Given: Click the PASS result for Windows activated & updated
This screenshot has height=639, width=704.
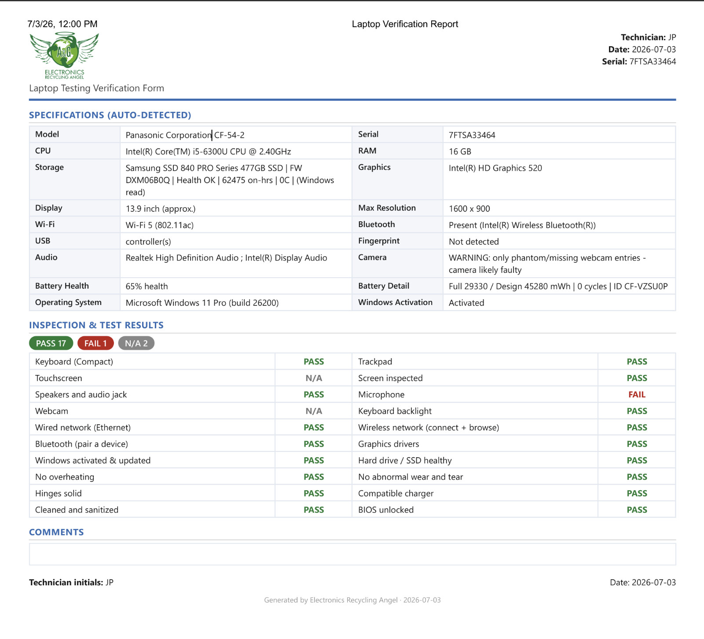Looking at the screenshot, I should tap(314, 460).
